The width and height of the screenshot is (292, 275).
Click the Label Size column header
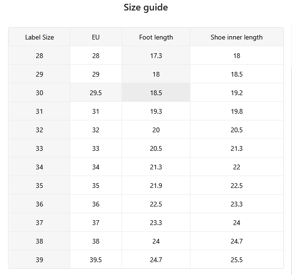pos(39,37)
